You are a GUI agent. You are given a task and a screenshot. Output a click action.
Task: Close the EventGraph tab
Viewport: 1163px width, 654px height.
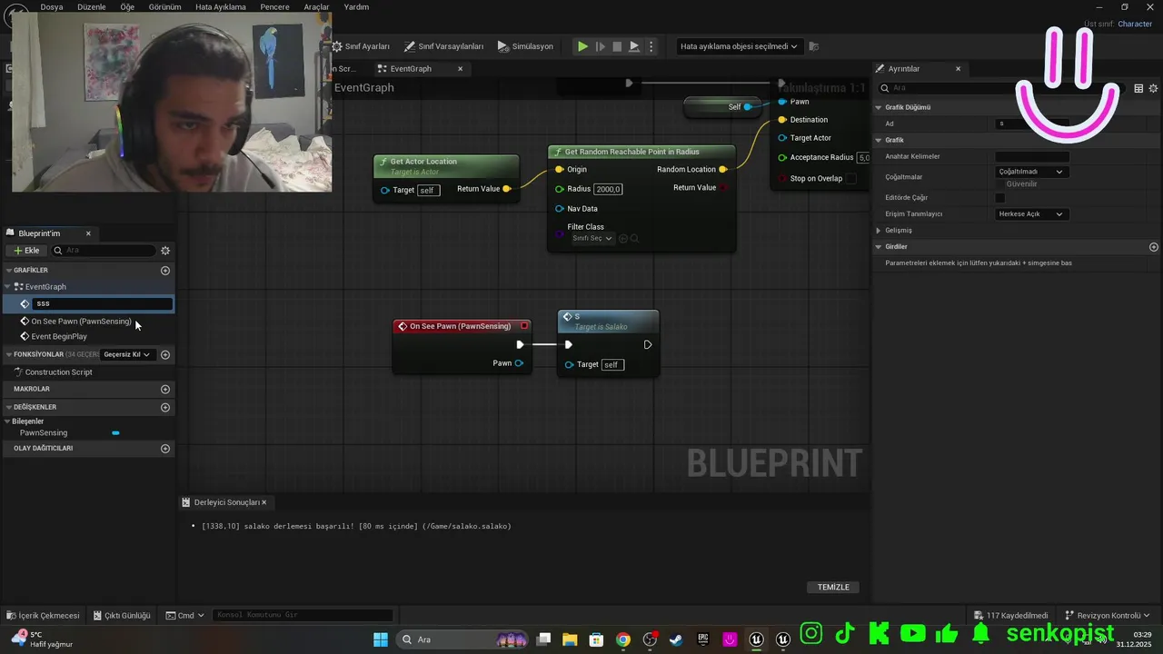pyautogui.click(x=461, y=69)
